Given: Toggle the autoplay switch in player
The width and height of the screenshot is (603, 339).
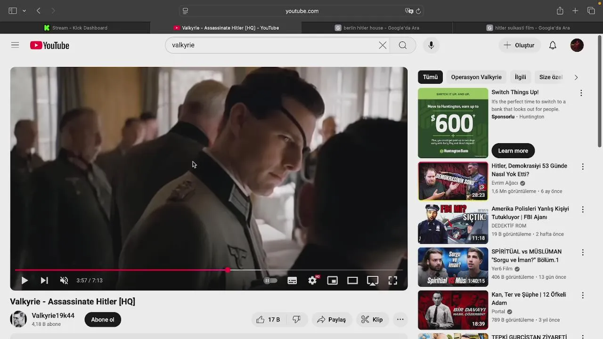Looking at the screenshot, I should pyautogui.click(x=270, y=281).
